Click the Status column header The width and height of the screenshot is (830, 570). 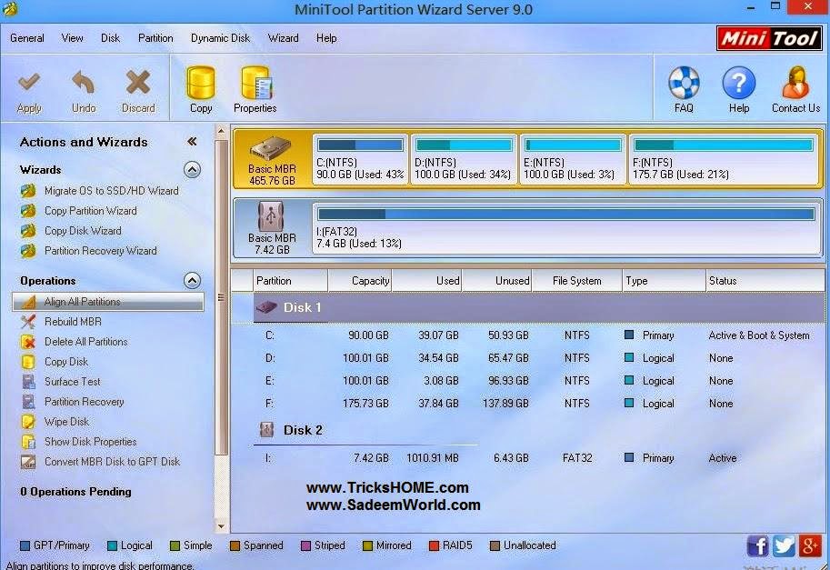(x=765, y=281)
